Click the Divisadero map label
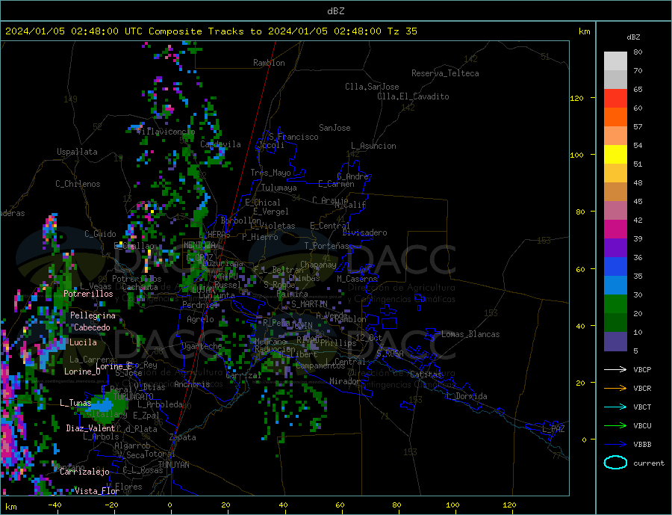This screenshot has height=515, width=672. point(364,232)
